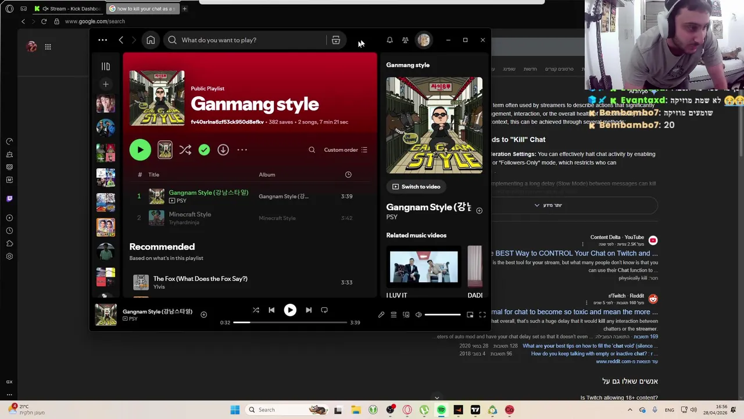This screenshot has height=419, width=744.
Task: Open Windows Start menu
Action: coord(235,410)
